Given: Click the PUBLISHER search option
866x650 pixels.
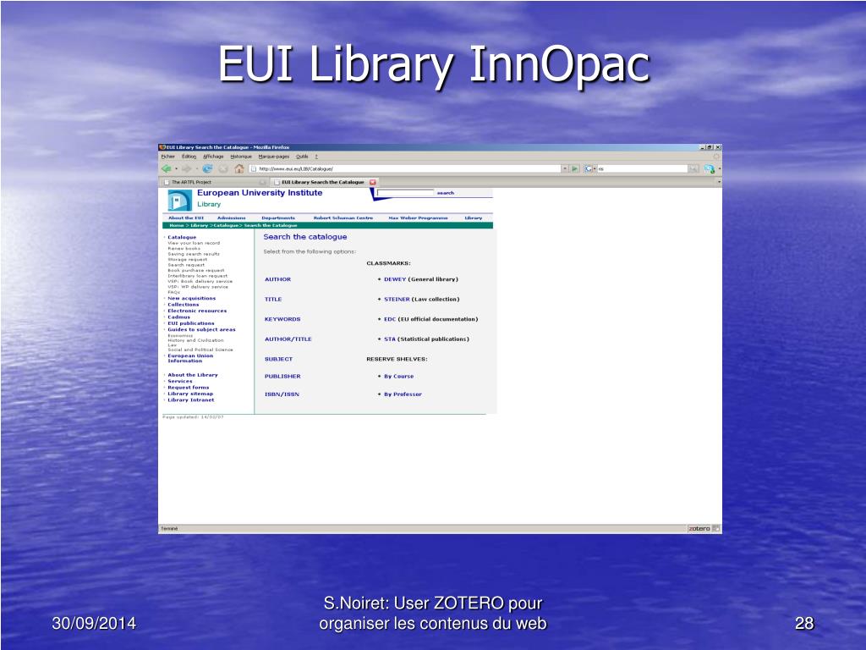Looking at the screenshot, I should [282, 376].
